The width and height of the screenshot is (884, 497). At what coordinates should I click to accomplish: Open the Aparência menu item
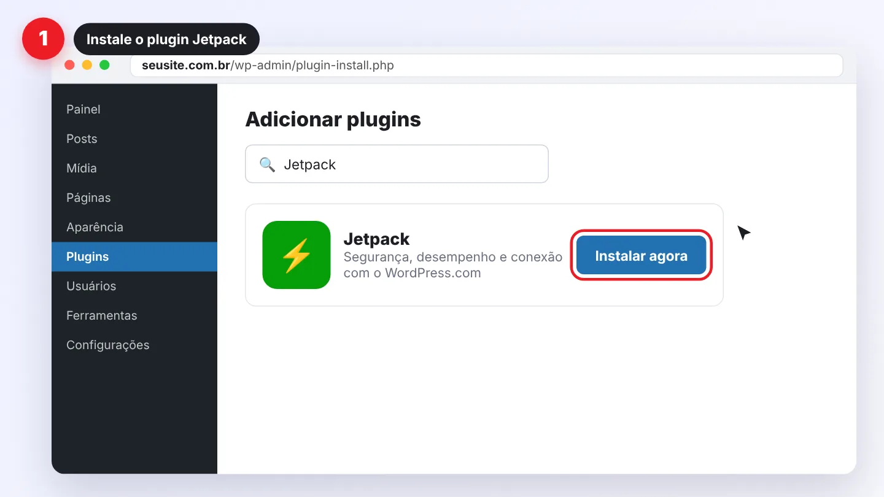134,227
